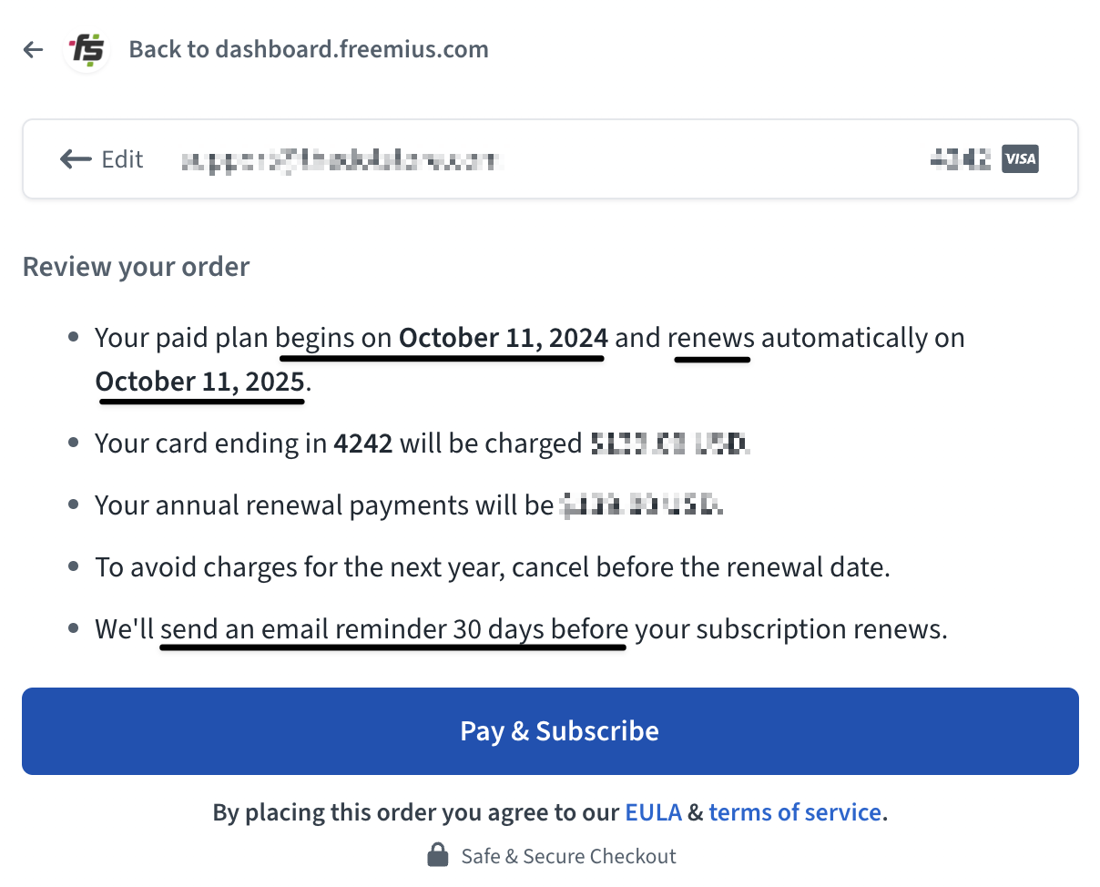
Task: Click the back arrow at top left
Action: 34,49
